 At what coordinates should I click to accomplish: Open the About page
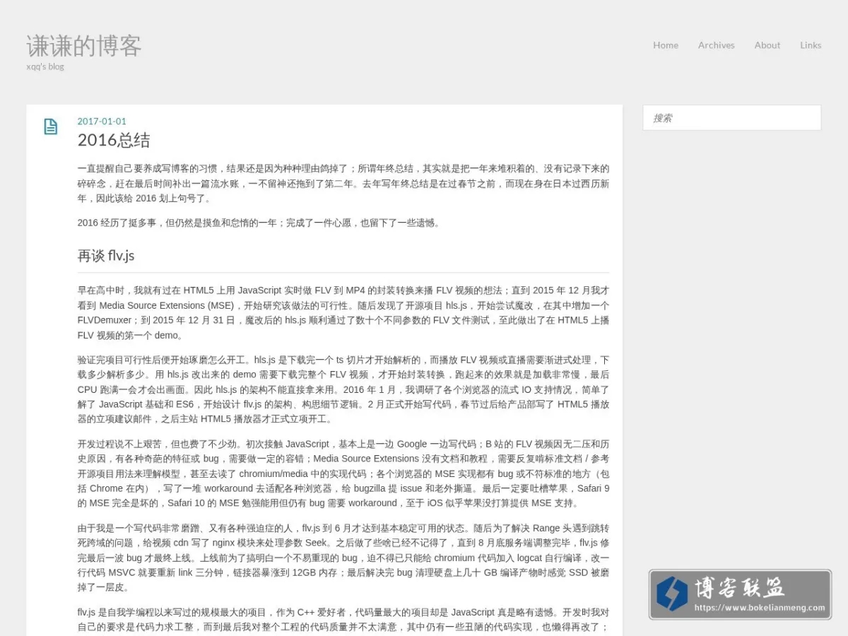pos(767,45)
